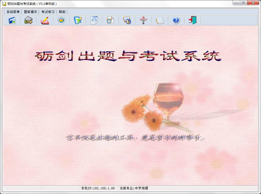
Task: Open the 帮助 menu
Action: (x=62, y=12)
